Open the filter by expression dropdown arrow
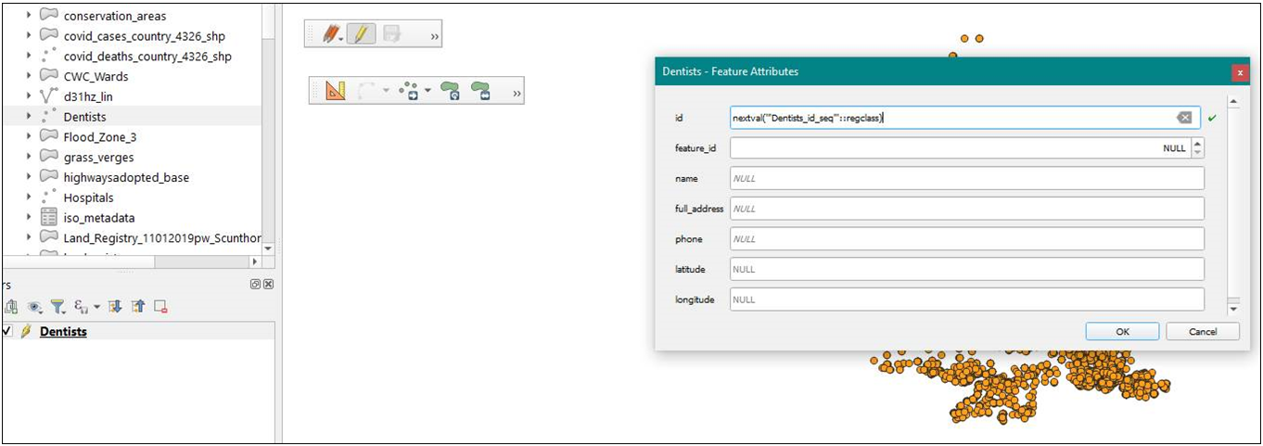Viewport: 1263px width, 446px height. pyautogui.click(x=96, y=307)
